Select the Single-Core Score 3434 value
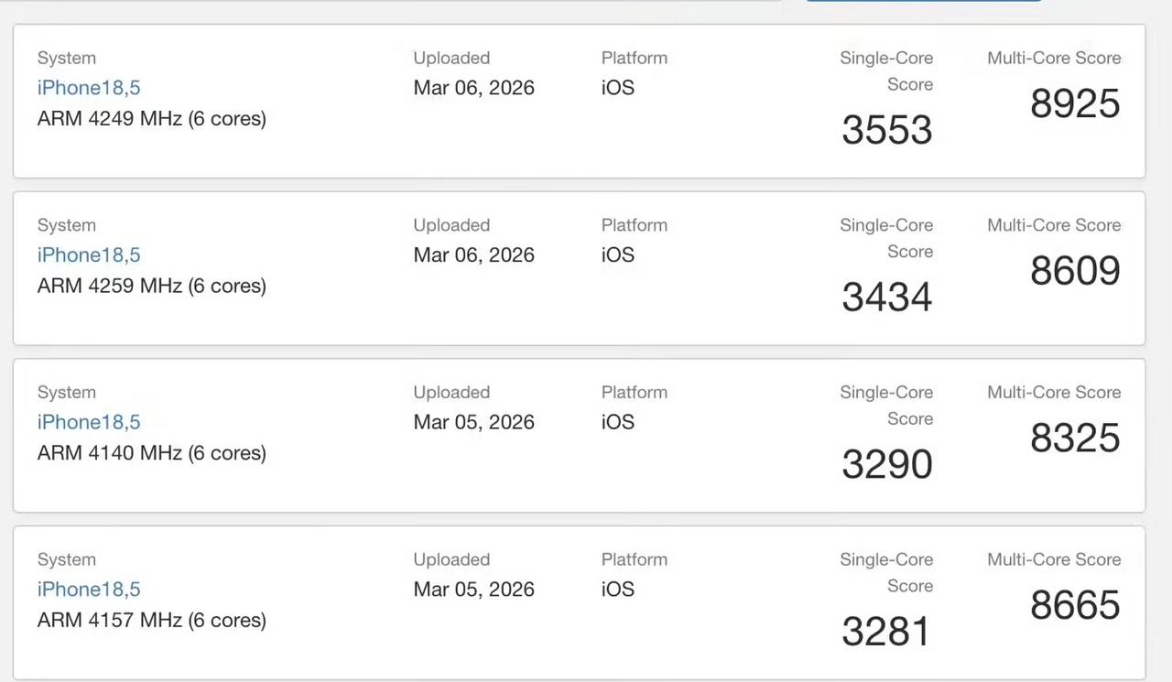 pos(886,297)
